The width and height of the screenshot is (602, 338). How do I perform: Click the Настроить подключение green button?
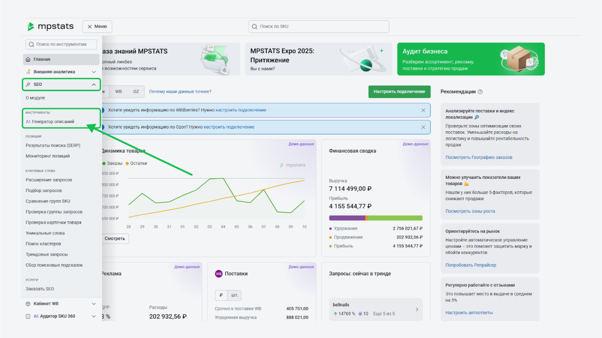(x=399, y=92)
